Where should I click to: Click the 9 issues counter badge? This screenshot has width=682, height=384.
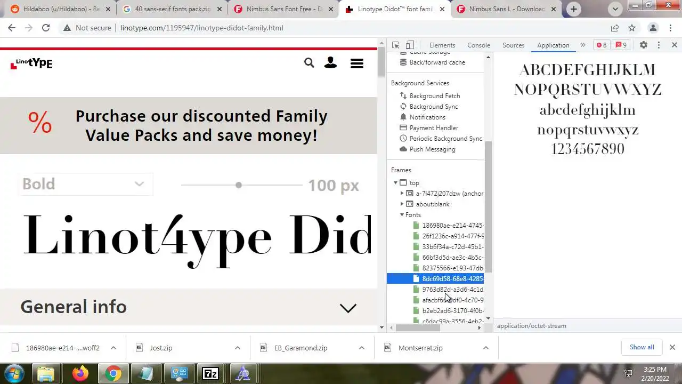coord(621,45)
